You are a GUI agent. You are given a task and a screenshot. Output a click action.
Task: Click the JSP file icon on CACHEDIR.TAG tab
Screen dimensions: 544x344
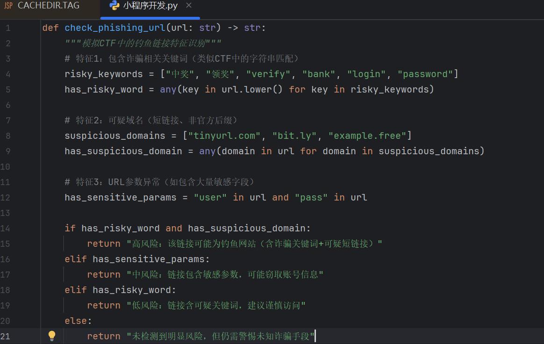tap(8, 6)
